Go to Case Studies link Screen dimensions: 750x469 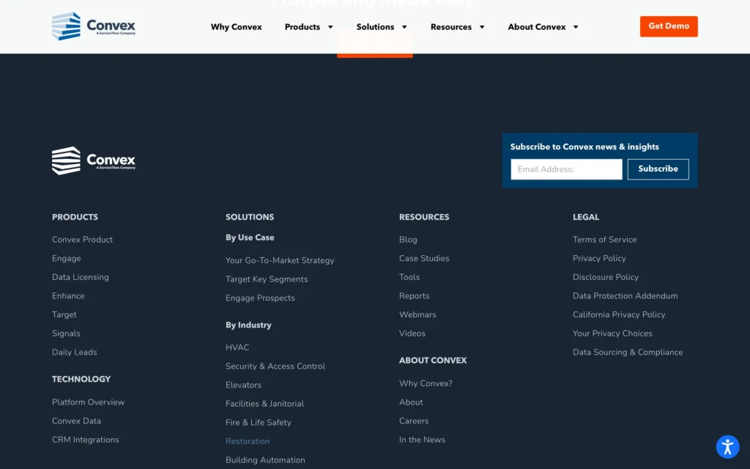coord(424,259)
